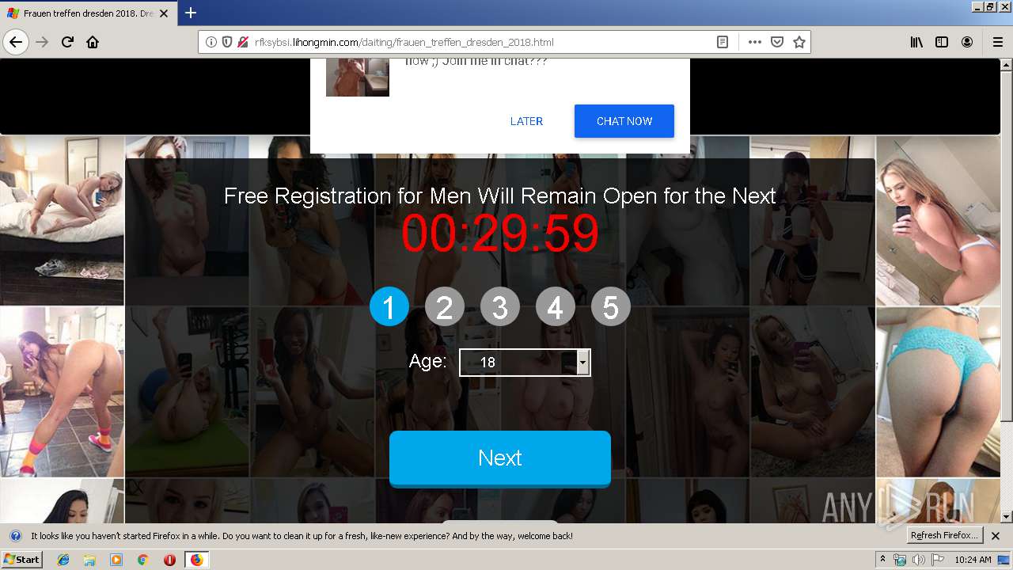This screenshot has width=1013, height=570.
Task: Open network status tray icon
Action: 900,560
